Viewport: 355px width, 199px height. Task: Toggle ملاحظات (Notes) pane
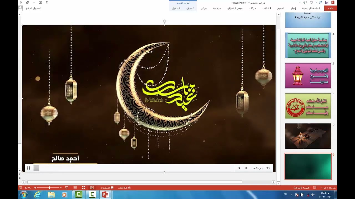coord(124,188)
